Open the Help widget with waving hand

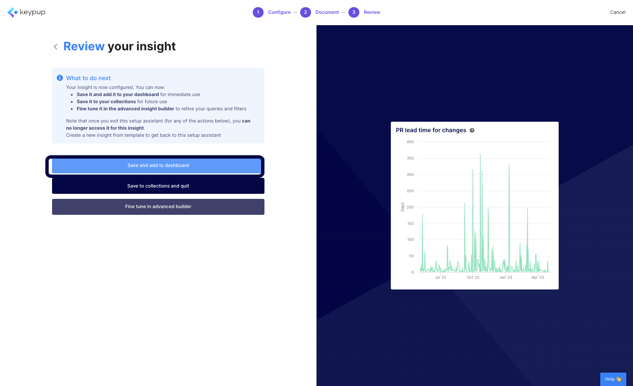pos(613,379)
